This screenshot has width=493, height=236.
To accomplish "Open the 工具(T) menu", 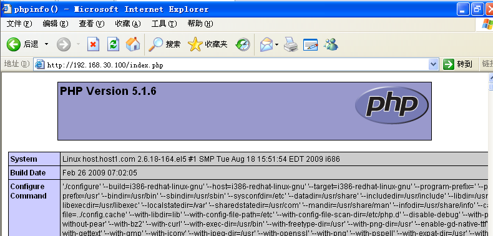I will [x=164, y=24].
